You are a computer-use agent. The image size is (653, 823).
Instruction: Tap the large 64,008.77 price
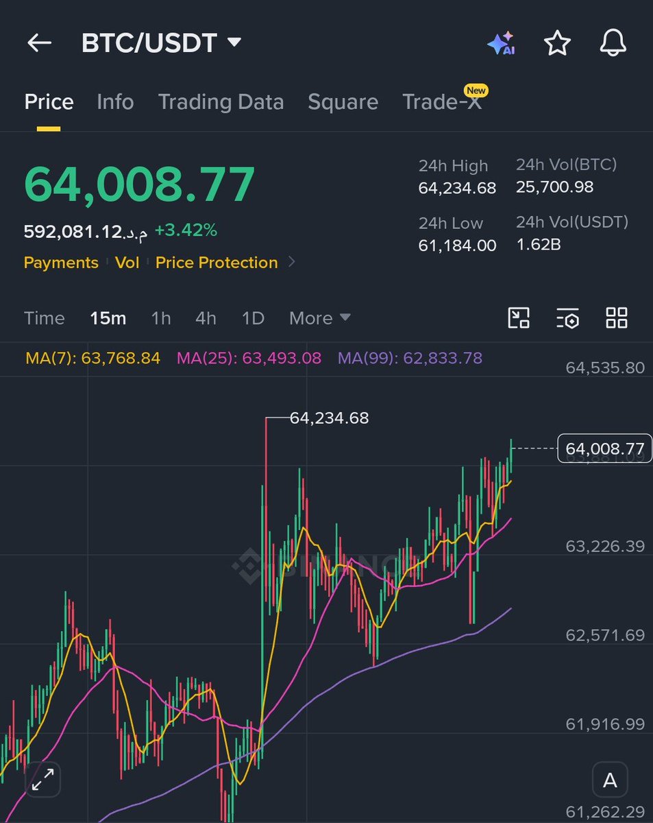click(140, 184)
